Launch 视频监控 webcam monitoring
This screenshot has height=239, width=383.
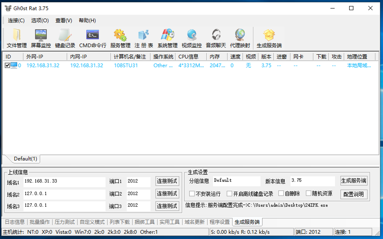(191, 38)
